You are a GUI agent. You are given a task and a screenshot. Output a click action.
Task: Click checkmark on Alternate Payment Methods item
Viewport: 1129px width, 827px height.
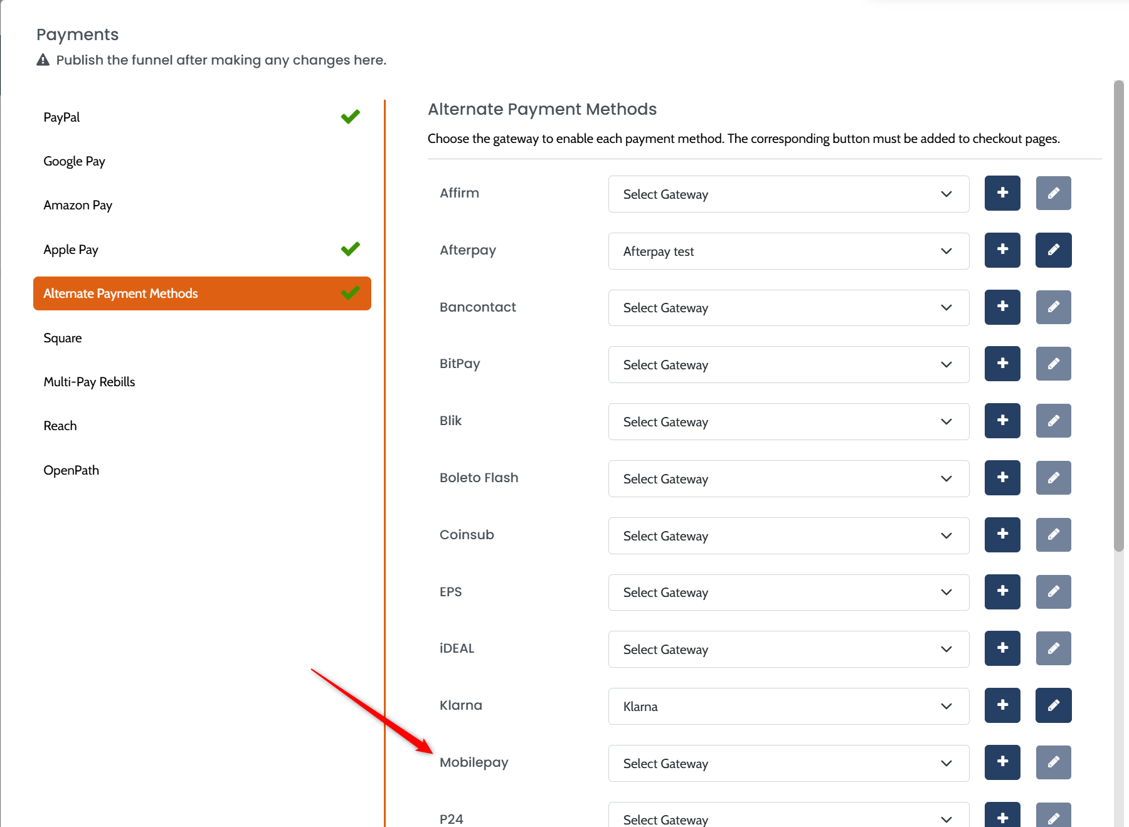pyautogui.click(x=350, y=293)
